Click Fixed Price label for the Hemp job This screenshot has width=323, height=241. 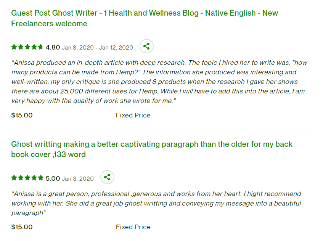(x=133, y=115)
